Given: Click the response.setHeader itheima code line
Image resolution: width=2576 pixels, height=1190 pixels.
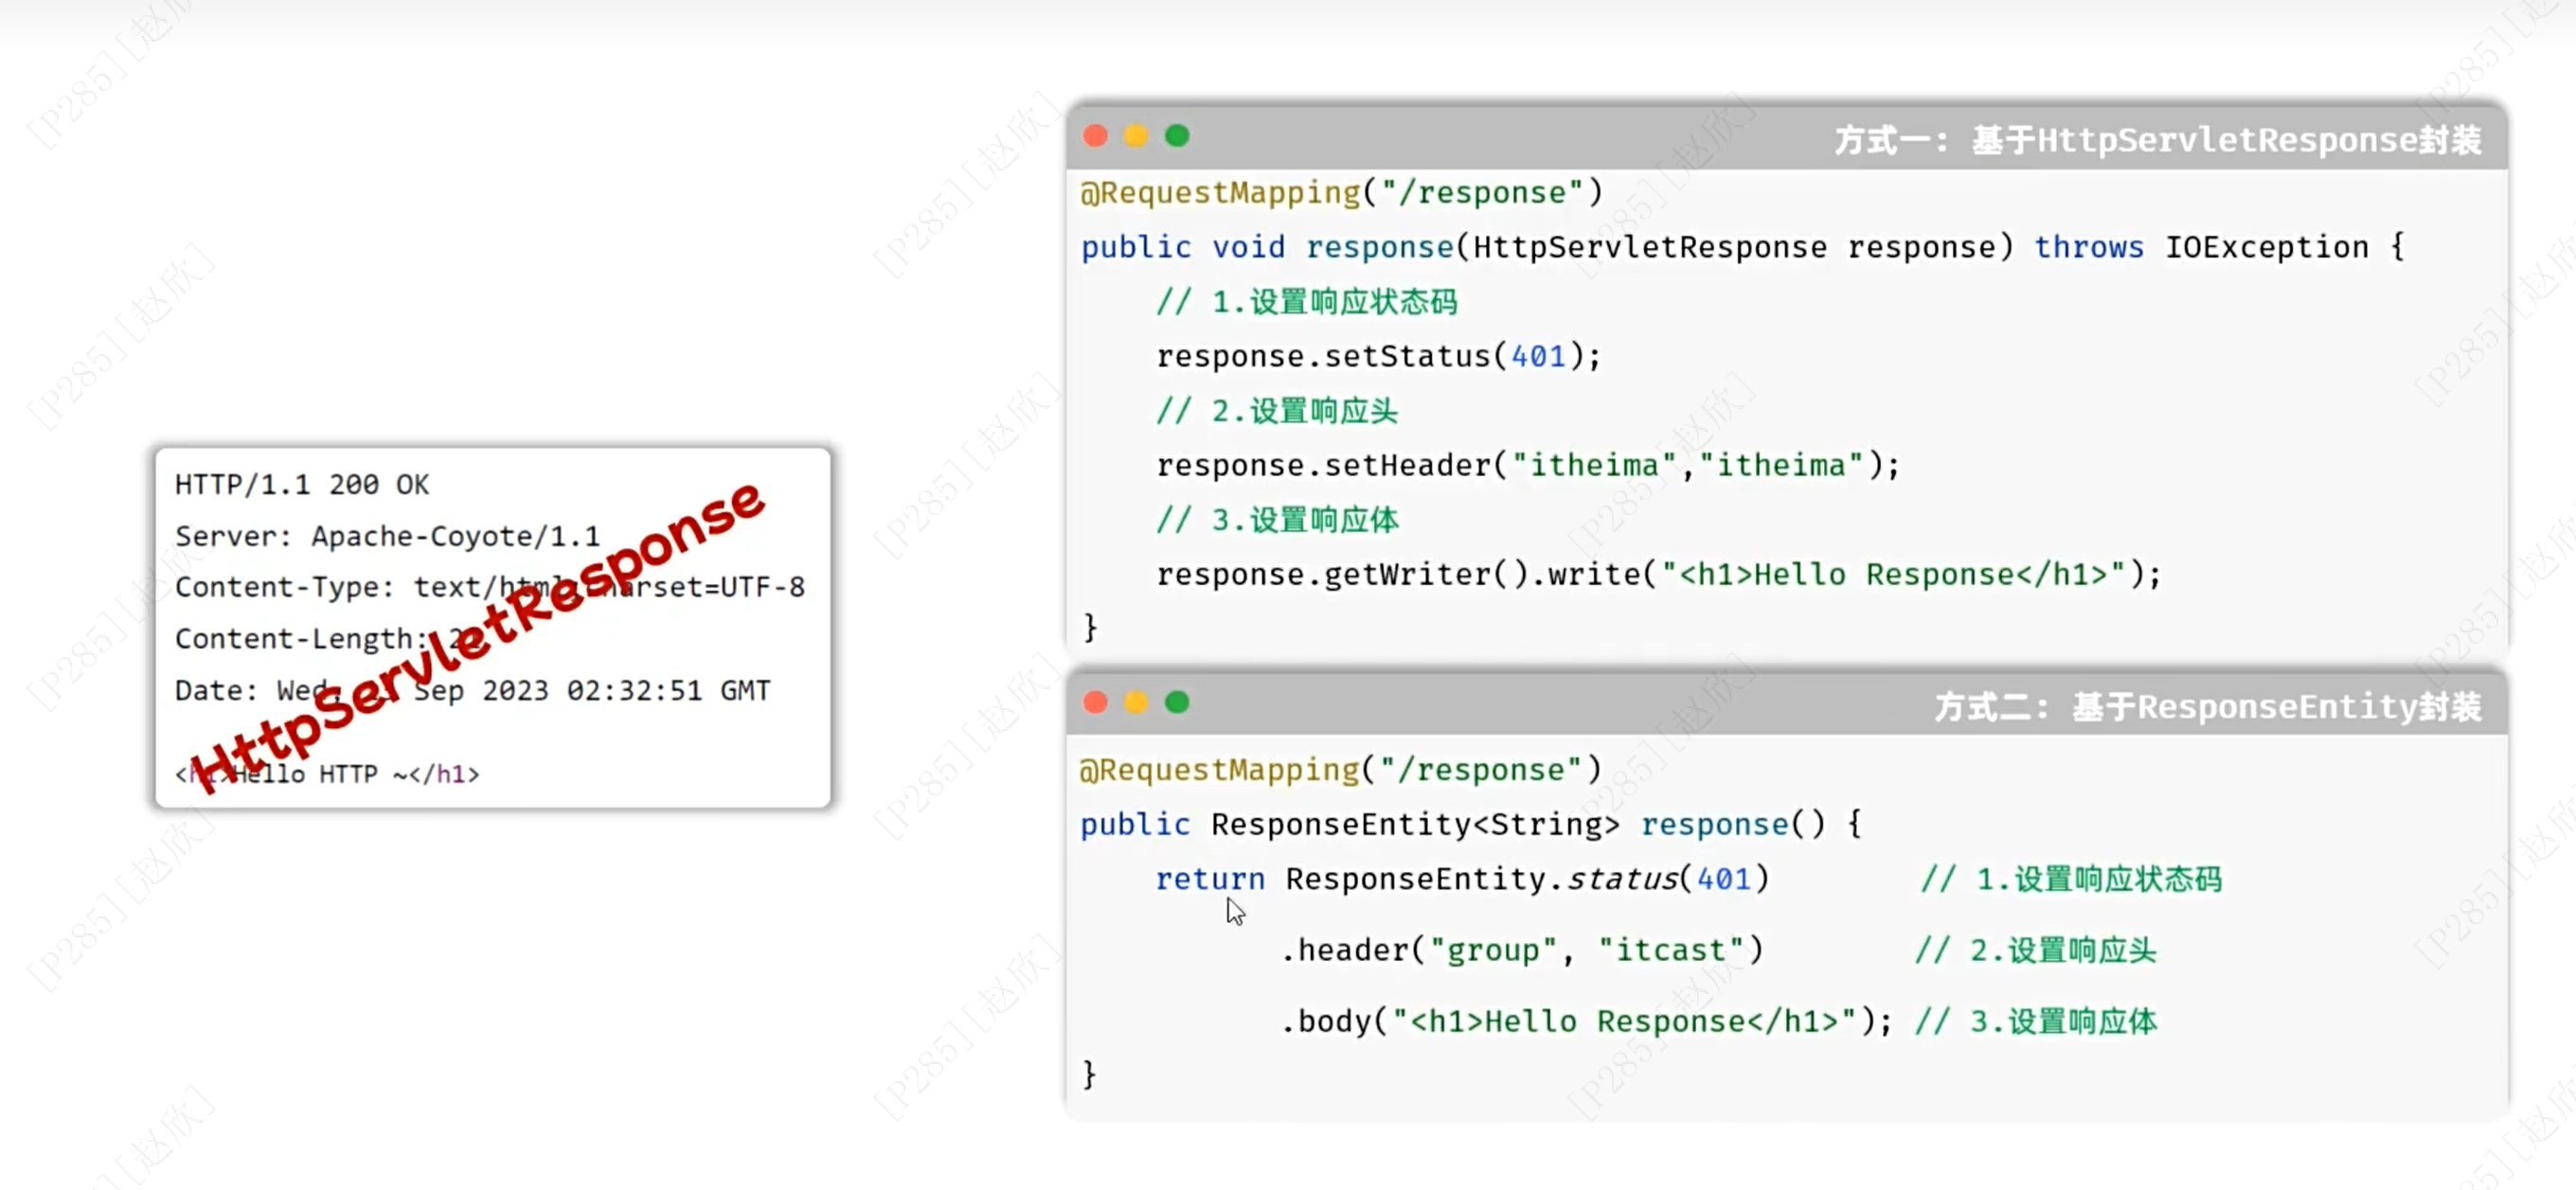Looking at the screenshot, I should [1527, 466].
